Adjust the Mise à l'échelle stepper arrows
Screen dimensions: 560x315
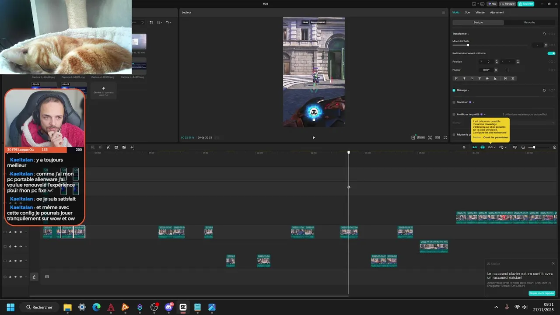[546, 45]
